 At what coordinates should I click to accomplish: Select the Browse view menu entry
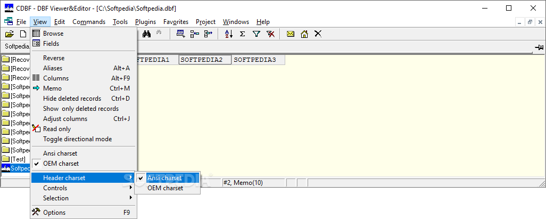pos(84,34)
